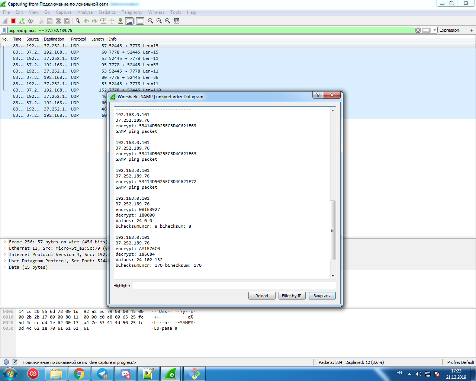Image resolution: width=476 pixels, height=381 pixels.
Task: Expand the Data (15 bytes) row
Action: pyautogui.click(x=4, y=267)
